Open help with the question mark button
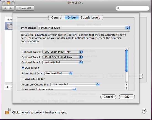 tap(144, 111)
